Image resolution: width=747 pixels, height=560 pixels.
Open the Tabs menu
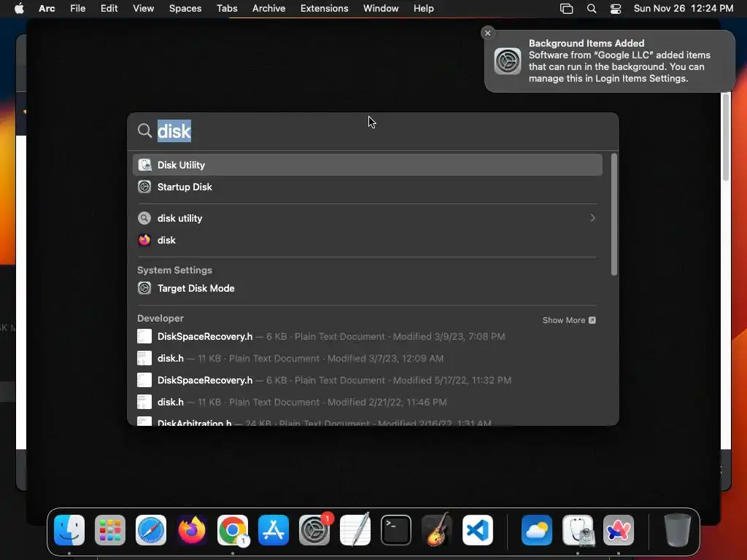pos(227,9)
